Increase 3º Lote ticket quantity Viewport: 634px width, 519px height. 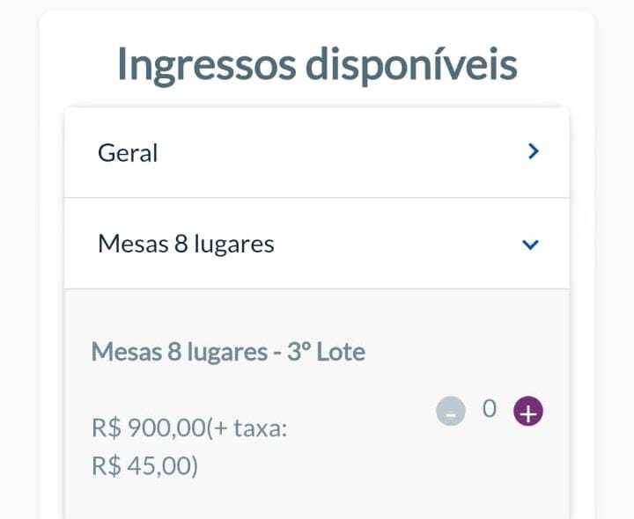528,411
